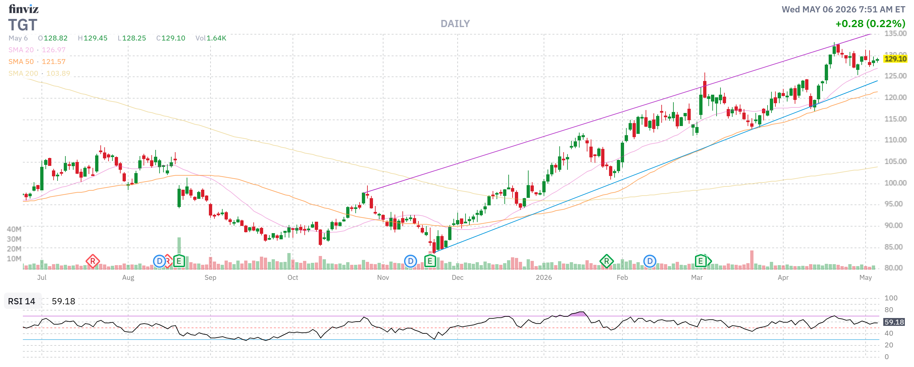Click the high price H129.45
Screen dimensions: 914x367
click(x=93, y=38)
